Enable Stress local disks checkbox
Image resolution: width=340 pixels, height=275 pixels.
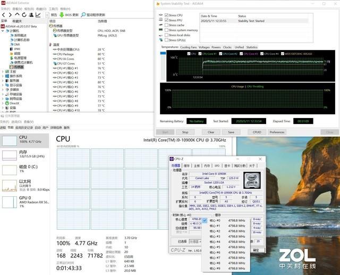tap(166, 35)
